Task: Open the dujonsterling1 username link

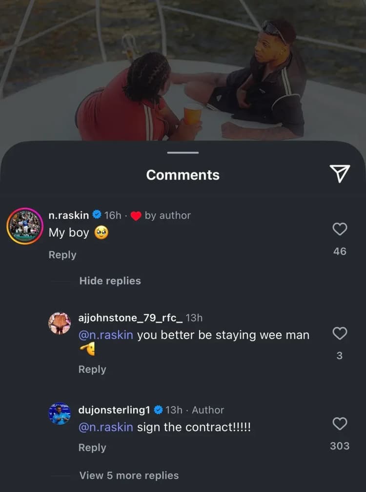Action: pos(114,410)
